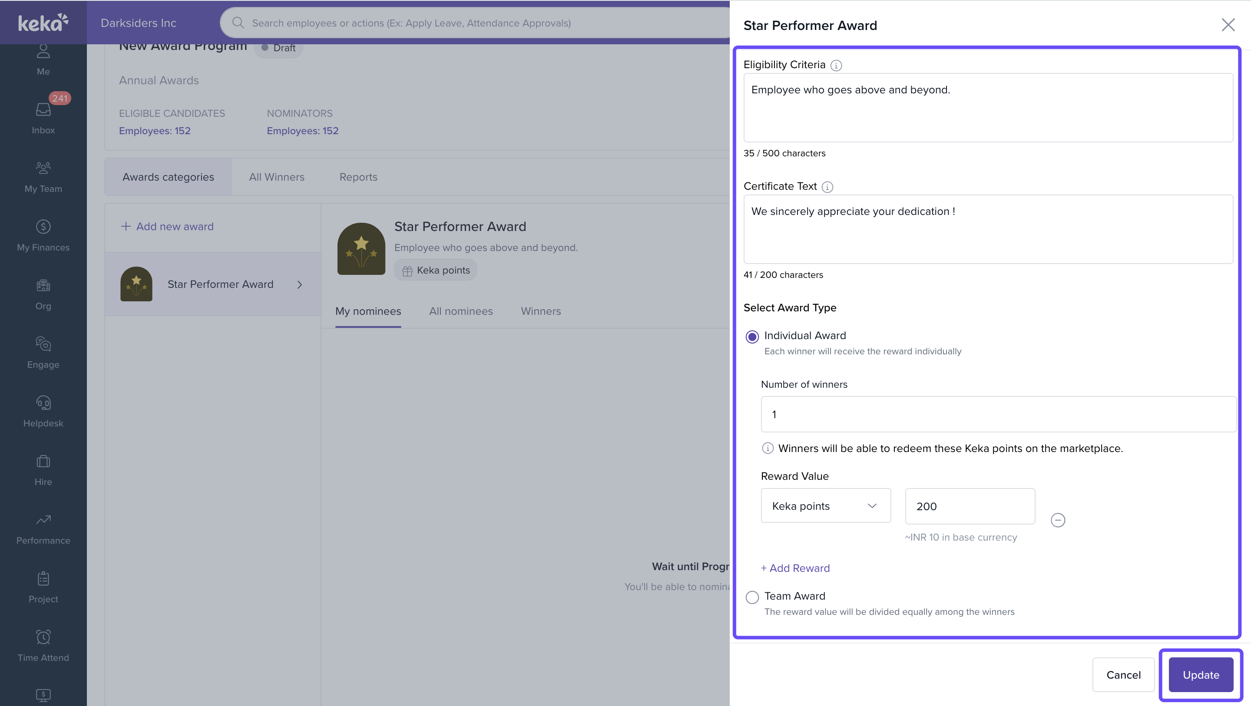Open My Finances in sidebar
The width and height of the screenshot is (1251, 706).
tap(43, 235)
